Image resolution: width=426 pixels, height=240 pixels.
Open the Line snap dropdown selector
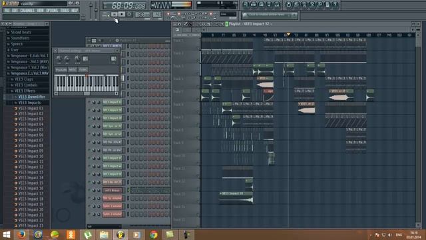pyautogui.click(x=228, y=14)
